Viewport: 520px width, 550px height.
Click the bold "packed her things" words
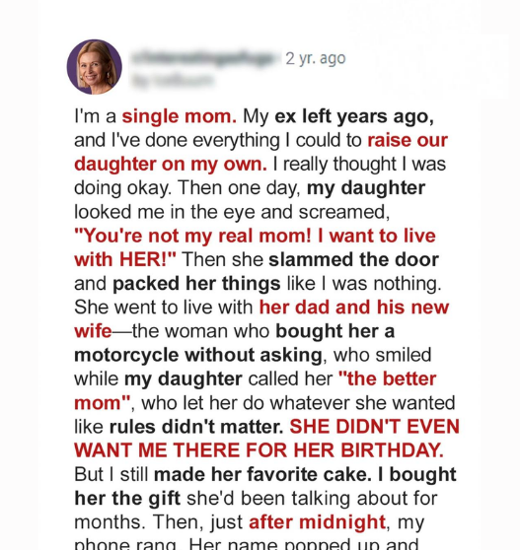pyautogui.click(x=196, y=283)
